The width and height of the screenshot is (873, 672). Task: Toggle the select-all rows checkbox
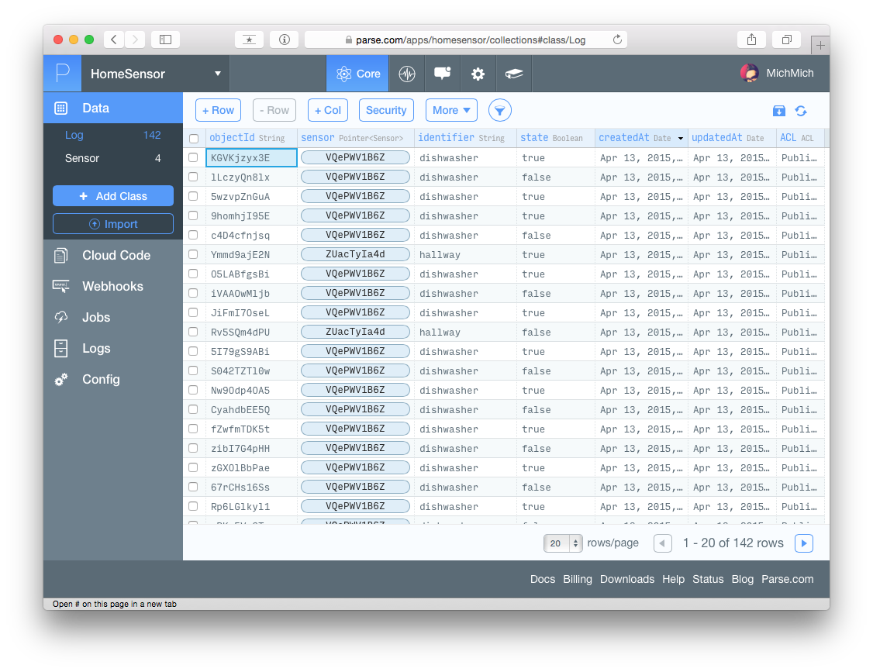194,139
